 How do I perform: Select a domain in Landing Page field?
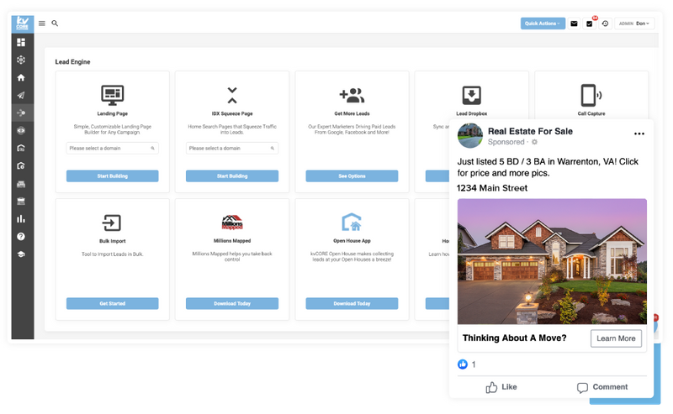[113, 149]
